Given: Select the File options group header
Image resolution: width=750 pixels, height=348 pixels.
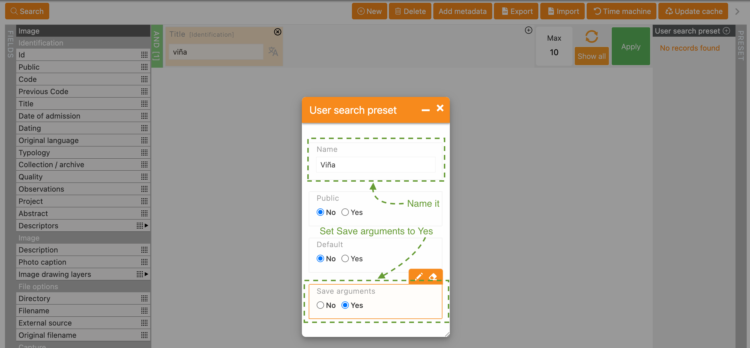Looking at the screenshot, I should pyautogui.click(x=83, y=286).
